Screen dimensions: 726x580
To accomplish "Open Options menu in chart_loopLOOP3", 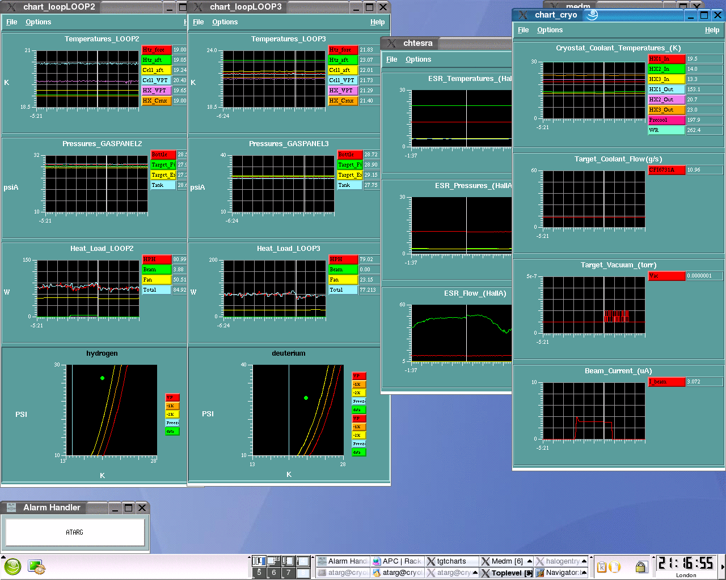I will [x=225, y=22].
